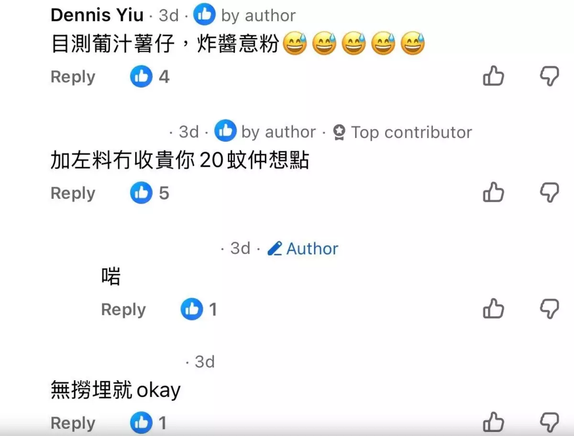574x436 pixels.
Task: Reply to the 無撈埋就 okay comment
Action: 73,424
